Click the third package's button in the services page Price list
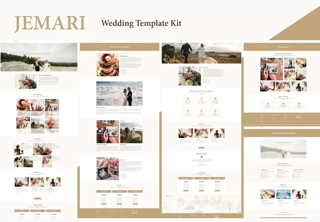Image resolution: width=320 pixels, height=222 pixels. pos(135,204)
